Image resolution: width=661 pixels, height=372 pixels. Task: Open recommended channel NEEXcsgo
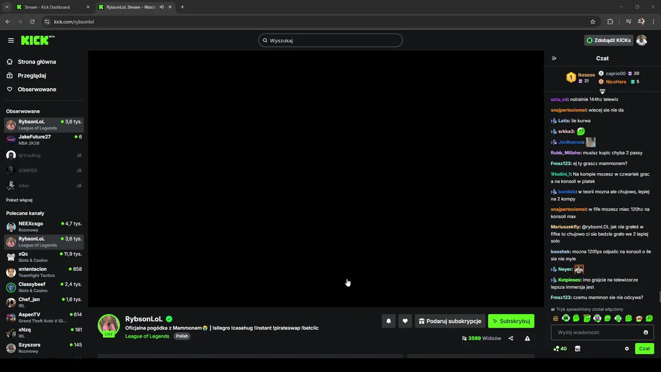[44, 227]
